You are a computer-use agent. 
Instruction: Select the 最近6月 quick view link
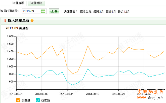pos(111,11)
